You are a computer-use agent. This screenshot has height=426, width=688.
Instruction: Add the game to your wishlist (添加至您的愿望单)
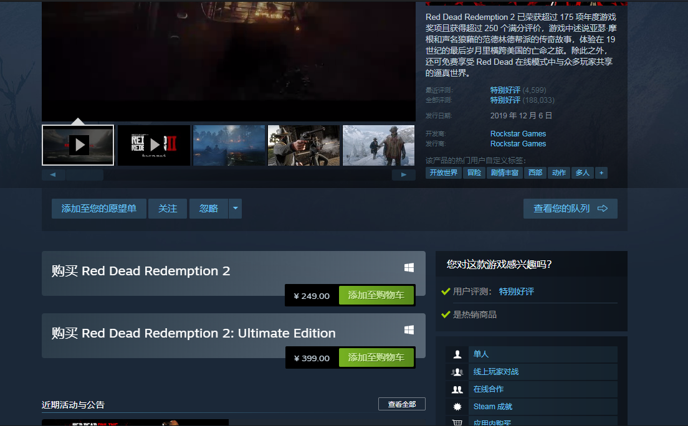pyautogui.click(x=98, y=209)
